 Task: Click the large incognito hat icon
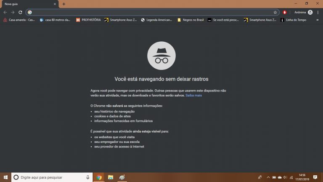tap(161, 56)
